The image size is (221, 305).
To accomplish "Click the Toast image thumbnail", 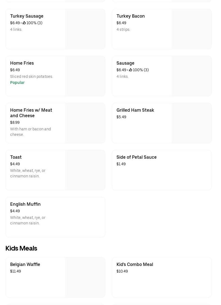I will click(85, 170).
